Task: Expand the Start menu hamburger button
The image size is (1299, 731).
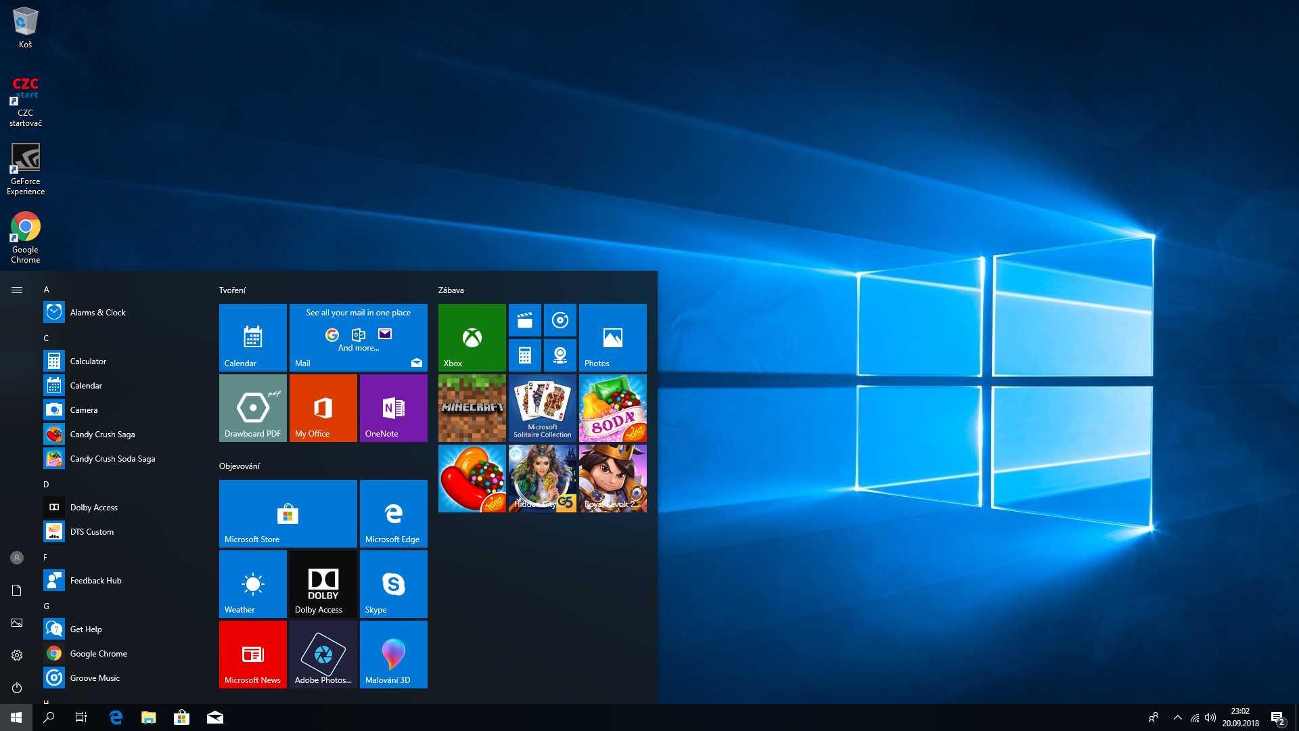Action: 17,290
